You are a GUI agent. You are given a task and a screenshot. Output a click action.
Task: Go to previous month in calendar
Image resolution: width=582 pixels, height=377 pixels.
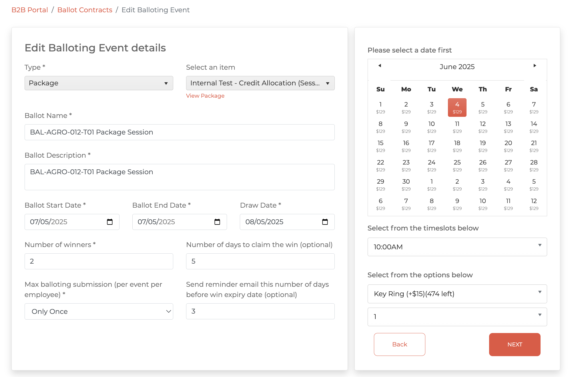click(380, 66)
